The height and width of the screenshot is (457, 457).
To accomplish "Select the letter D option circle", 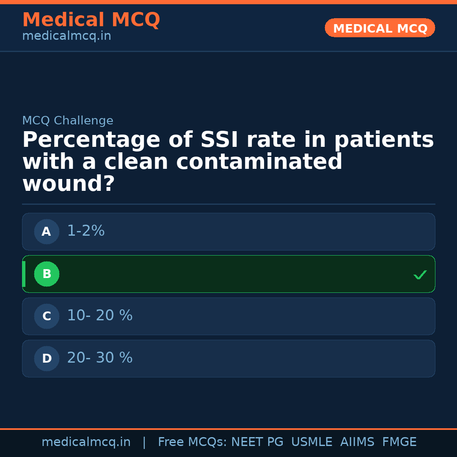I will click(47, 358).
